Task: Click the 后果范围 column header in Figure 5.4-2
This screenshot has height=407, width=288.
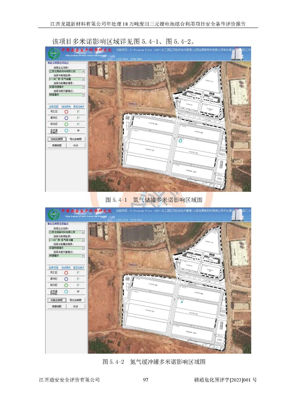Action: pos(53,268)
